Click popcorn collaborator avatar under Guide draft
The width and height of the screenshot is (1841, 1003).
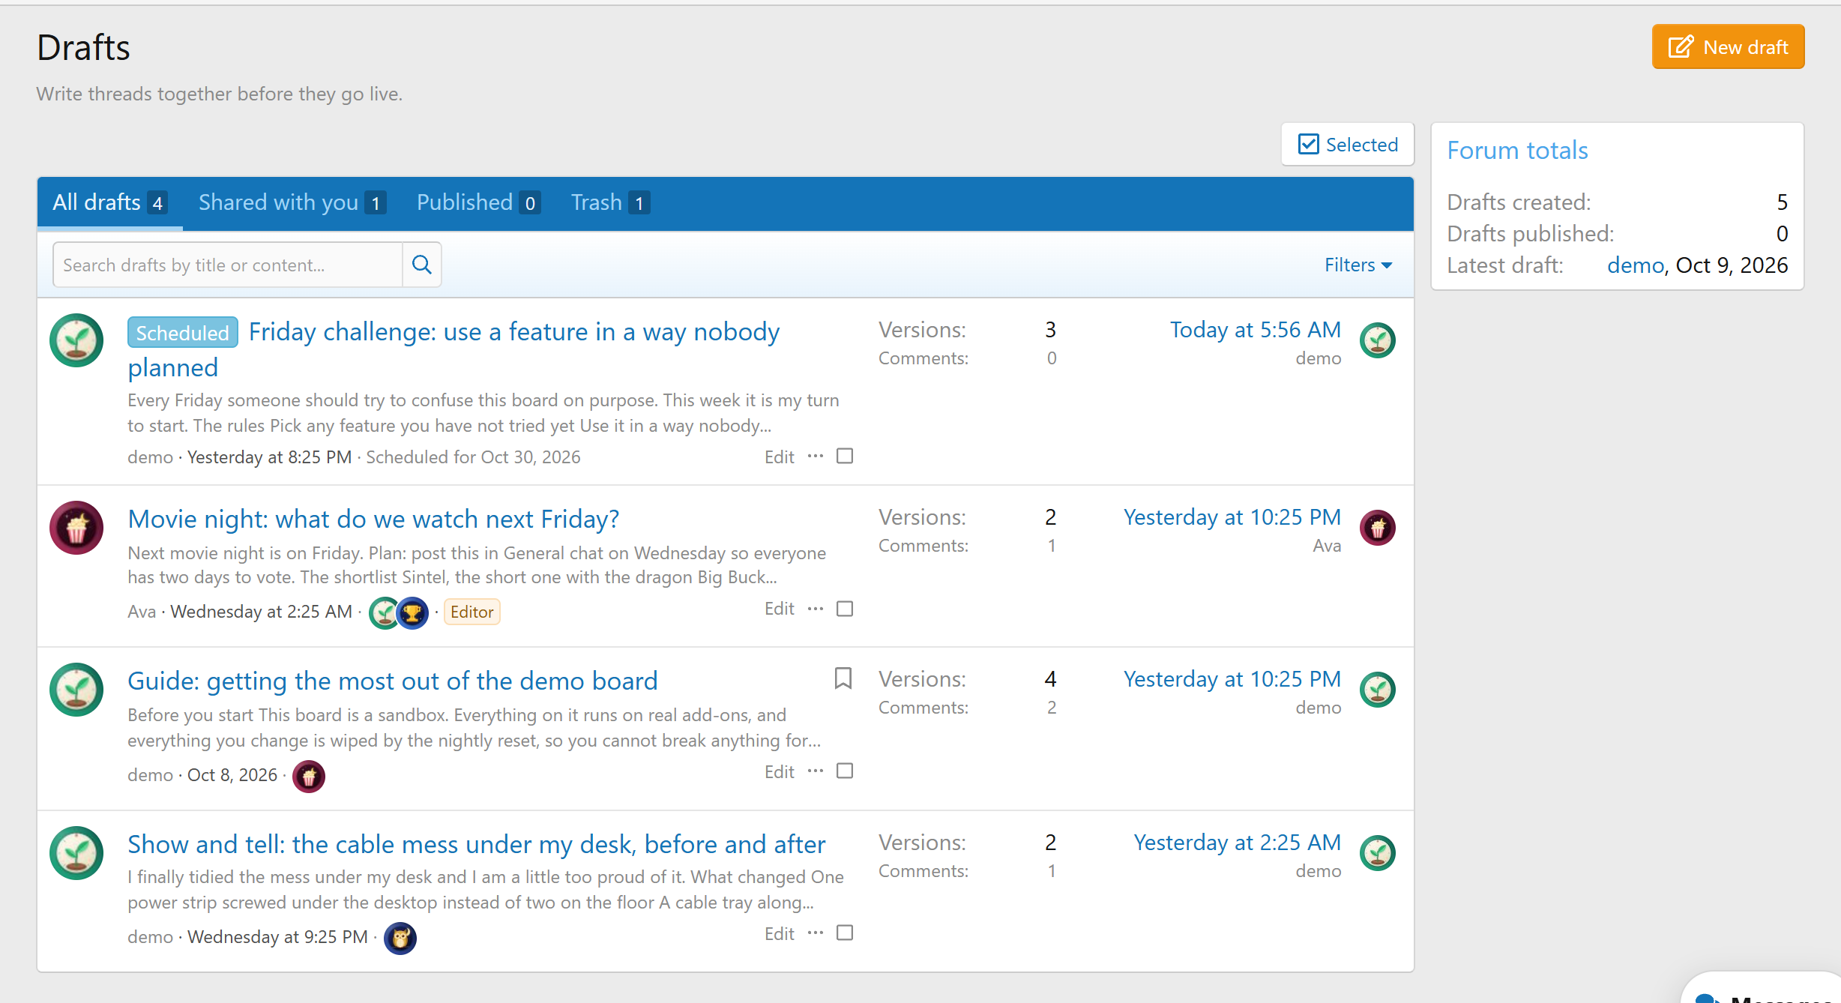point(309,777)
